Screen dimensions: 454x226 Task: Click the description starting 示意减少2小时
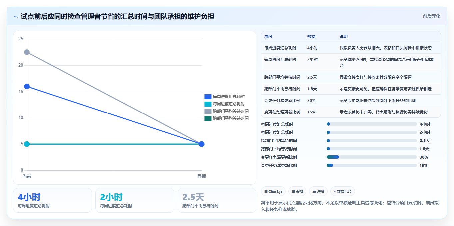pos(387,63)
